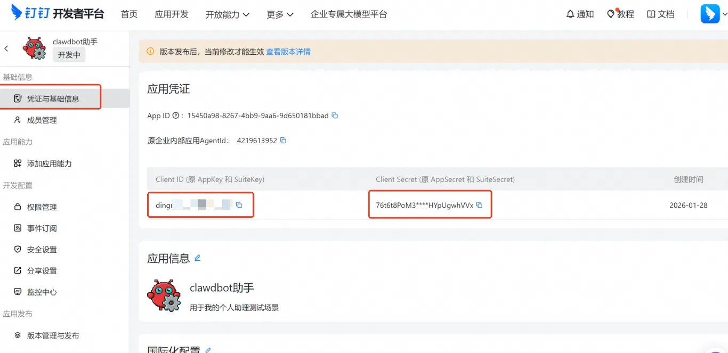The height and width of the screenshot is (353, 728).
Task: Click the 创建时间 column header
Action: pyautogui.click(x=689, y=179)
